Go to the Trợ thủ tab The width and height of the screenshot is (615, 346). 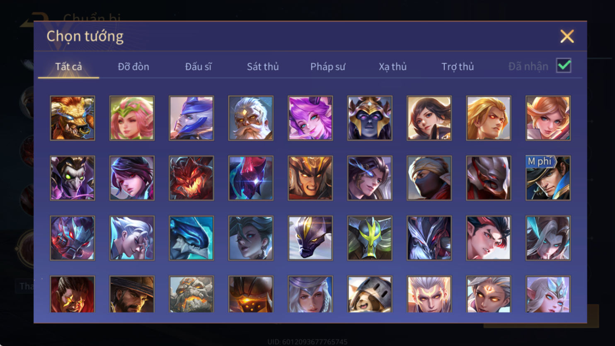point(458,67)
